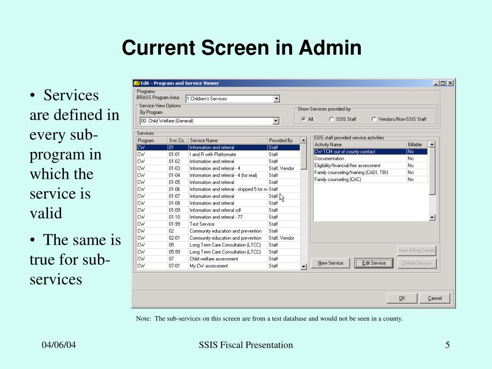
Task: Select 'CW-TCM out of county contact' activity
Action: point(371,151)
